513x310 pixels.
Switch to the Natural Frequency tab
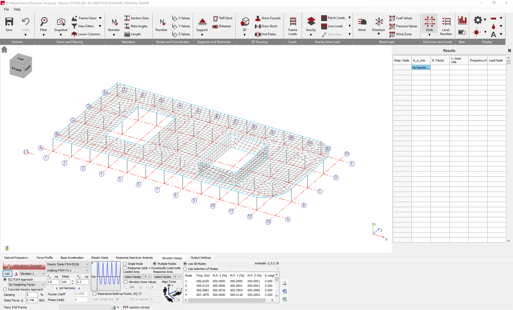click(16, 258)
